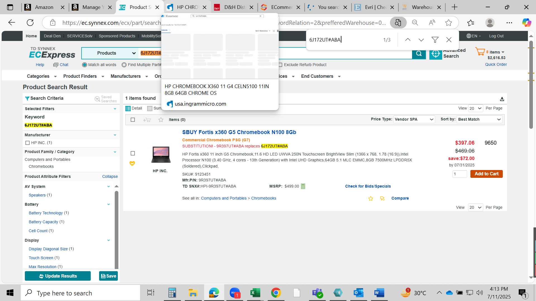Open the shopping cart icon

480,52
